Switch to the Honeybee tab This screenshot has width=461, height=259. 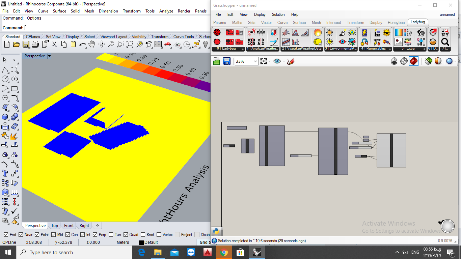tap(396, 23)
